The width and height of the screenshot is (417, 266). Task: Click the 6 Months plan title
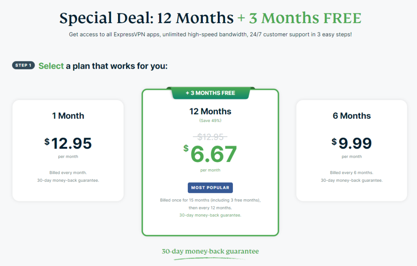tap(351, 116)
